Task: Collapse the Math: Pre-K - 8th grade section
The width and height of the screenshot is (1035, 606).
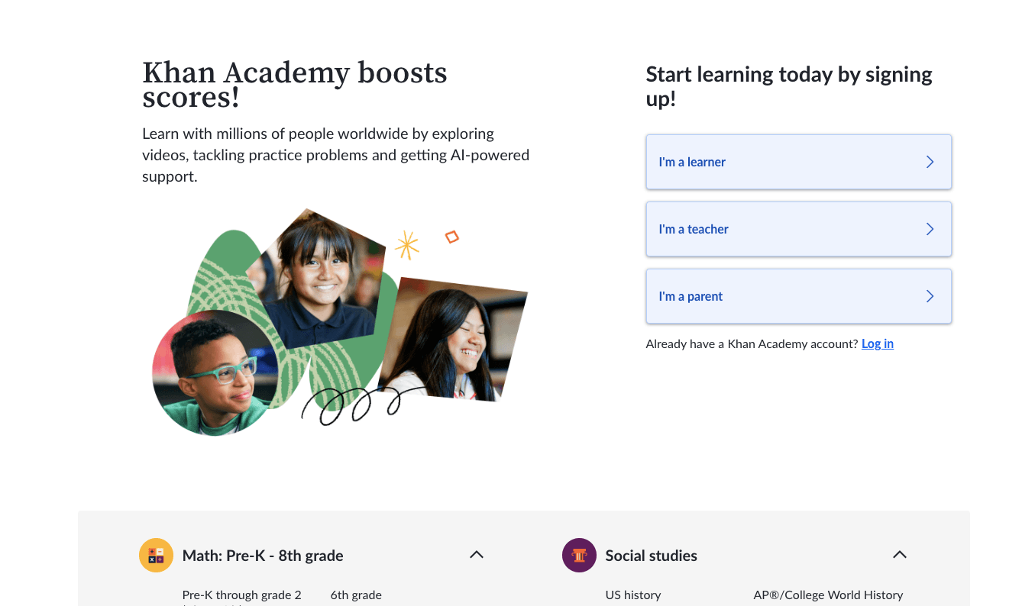Action: coord(477,555)
